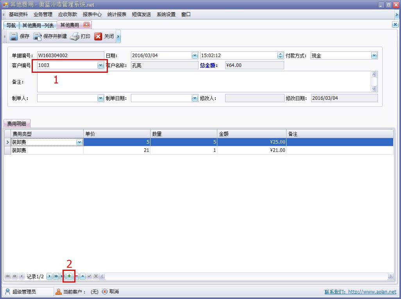Discard edits with the X navigator icon
Image resolution: width=401 pixels, height=299 pixels.
tap(95, 276)
